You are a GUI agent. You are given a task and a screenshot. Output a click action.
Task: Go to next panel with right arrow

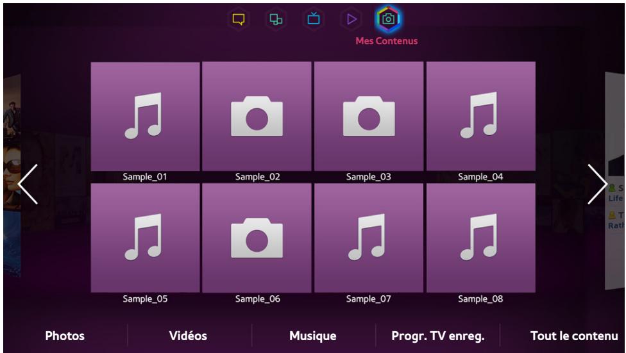coord(597,185)
